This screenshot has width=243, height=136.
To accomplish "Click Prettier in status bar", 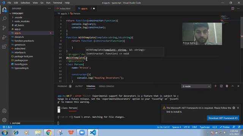I will [x=225, y=127].
